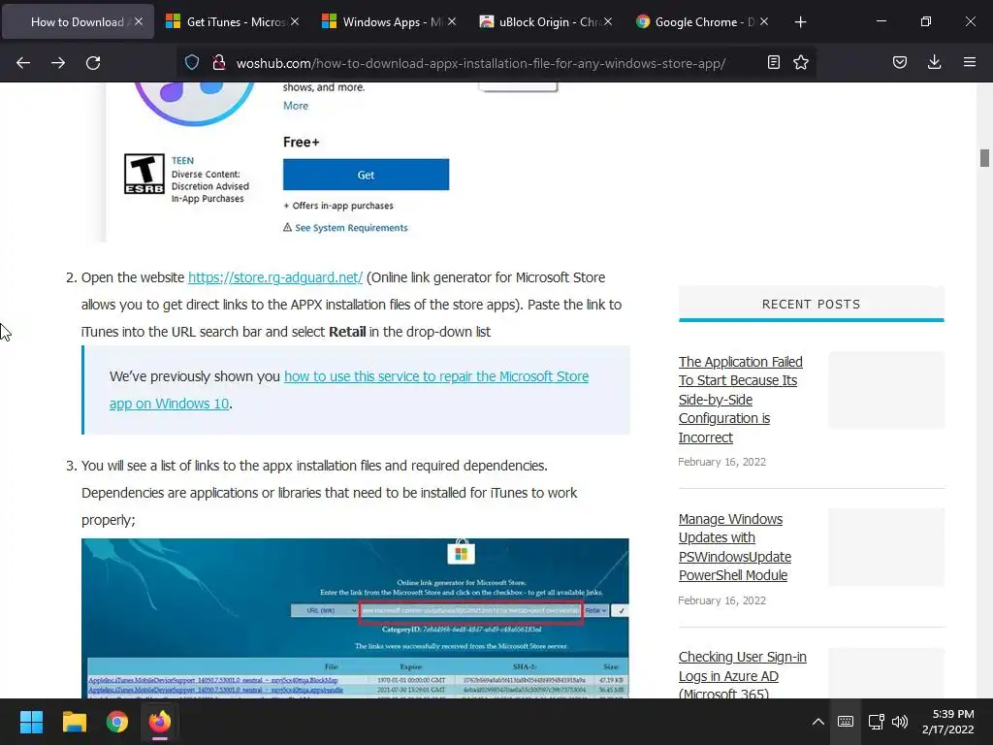View site security padlock information

pyautogui.click(x=219, y=62)
